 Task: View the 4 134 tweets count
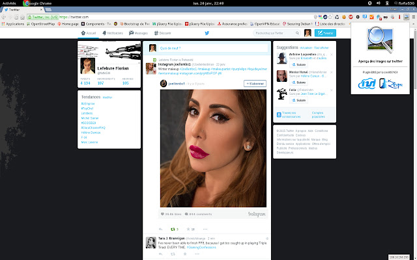point(85,83)
